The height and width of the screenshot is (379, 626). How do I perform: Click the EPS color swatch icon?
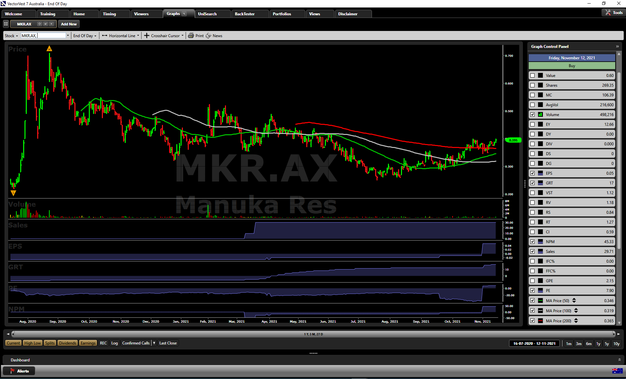pyautogui.click(x=540, y=173)
